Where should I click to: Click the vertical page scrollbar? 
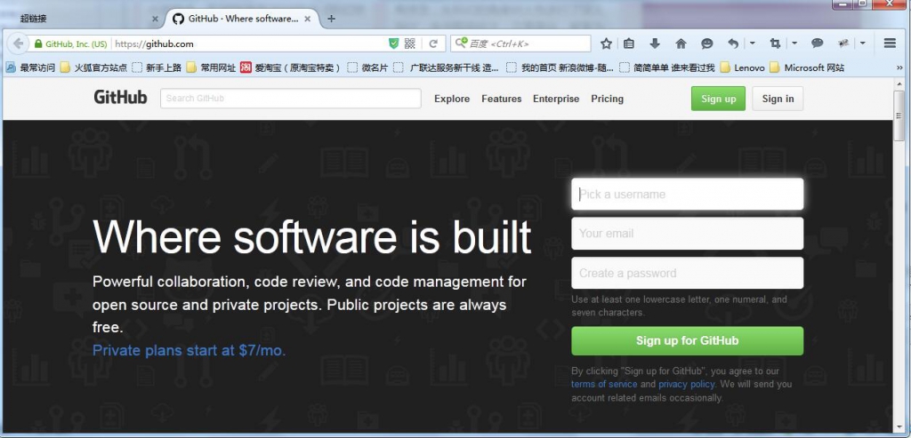click(899, 255)
